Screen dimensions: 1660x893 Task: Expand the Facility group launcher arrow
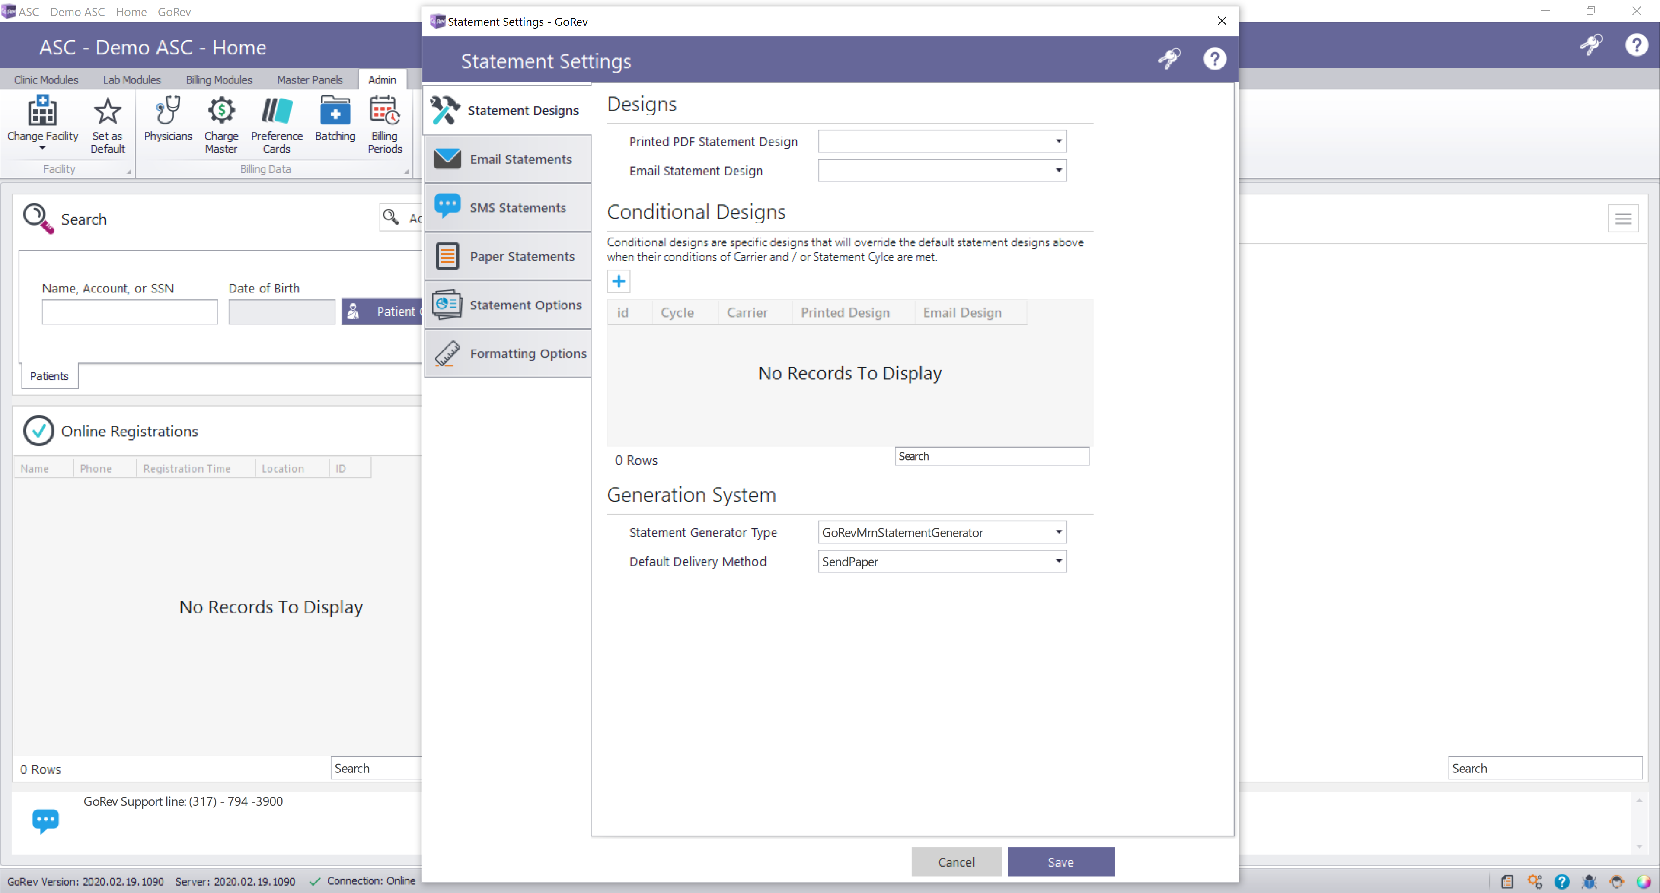129,172
